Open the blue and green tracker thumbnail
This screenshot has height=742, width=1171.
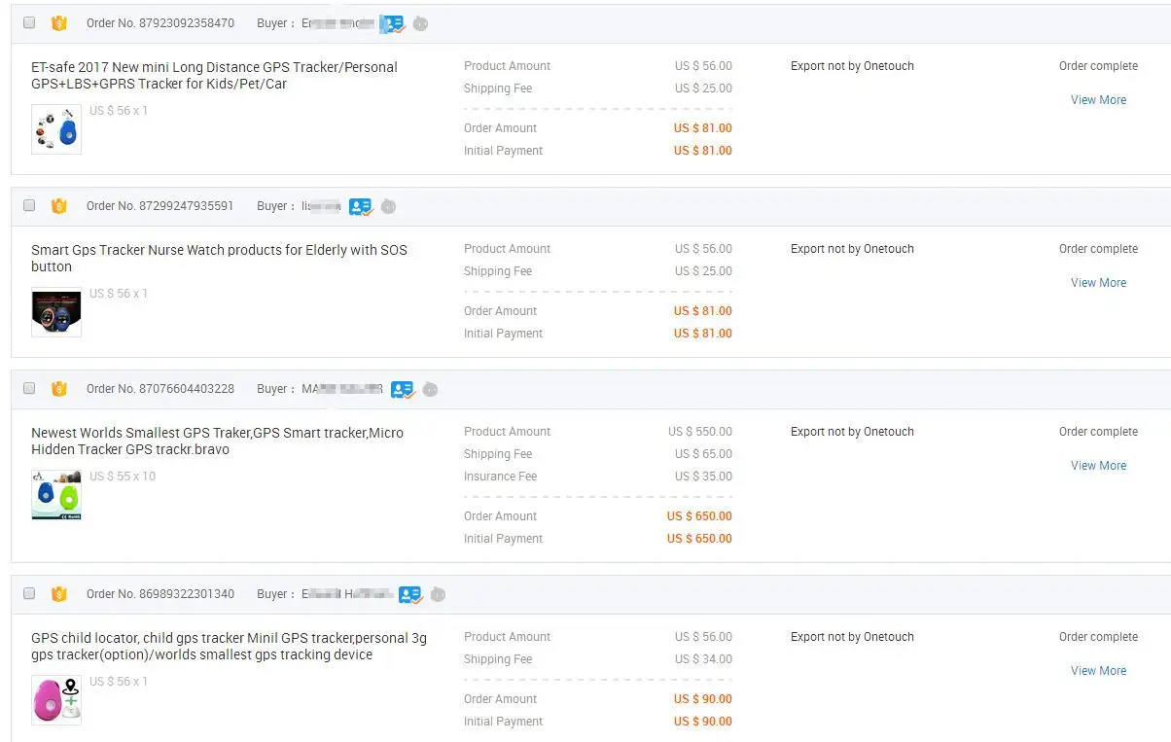[x=56, y=495]
